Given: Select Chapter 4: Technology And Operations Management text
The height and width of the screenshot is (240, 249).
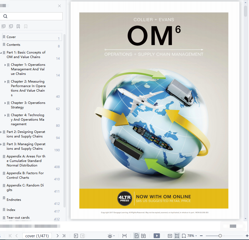Looking at the screenshot, I should click(x=28, y=119).
